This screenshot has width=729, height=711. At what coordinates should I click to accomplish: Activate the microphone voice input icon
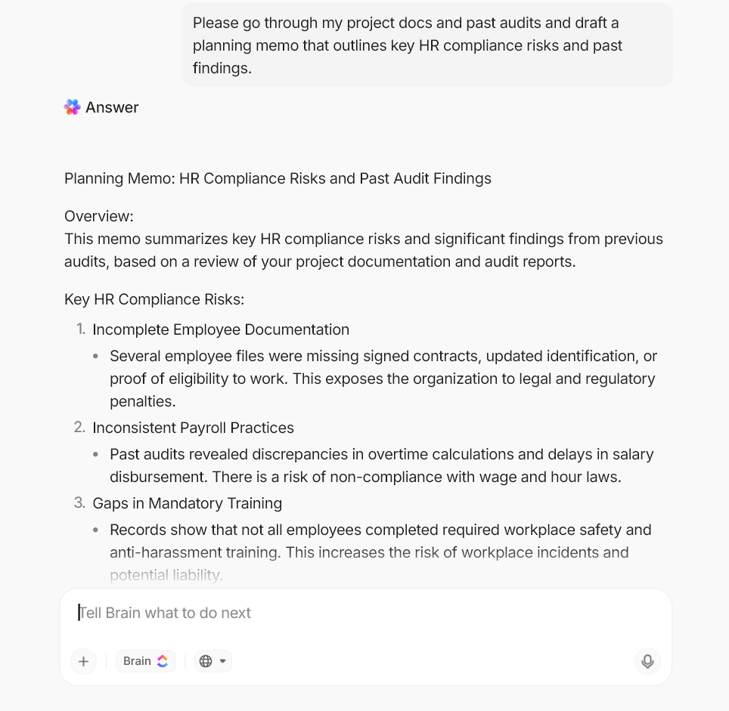pos(647,661)
